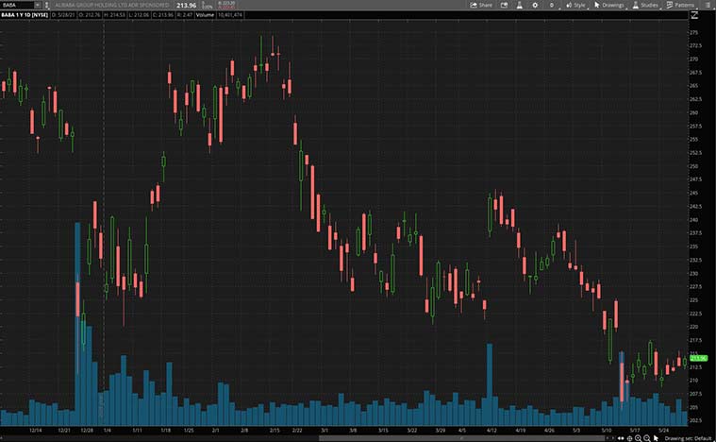Open the Style menu
Screen dimensions: 716x442
point(575,5)
